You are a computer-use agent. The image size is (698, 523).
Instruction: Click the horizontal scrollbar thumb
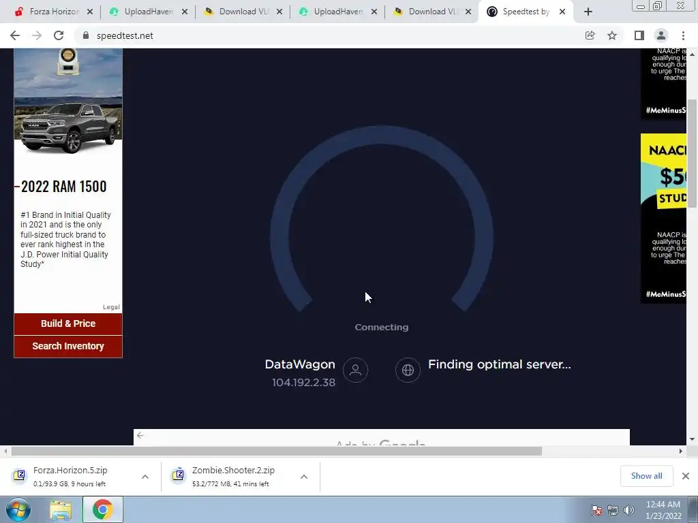[x=277, y=451]
